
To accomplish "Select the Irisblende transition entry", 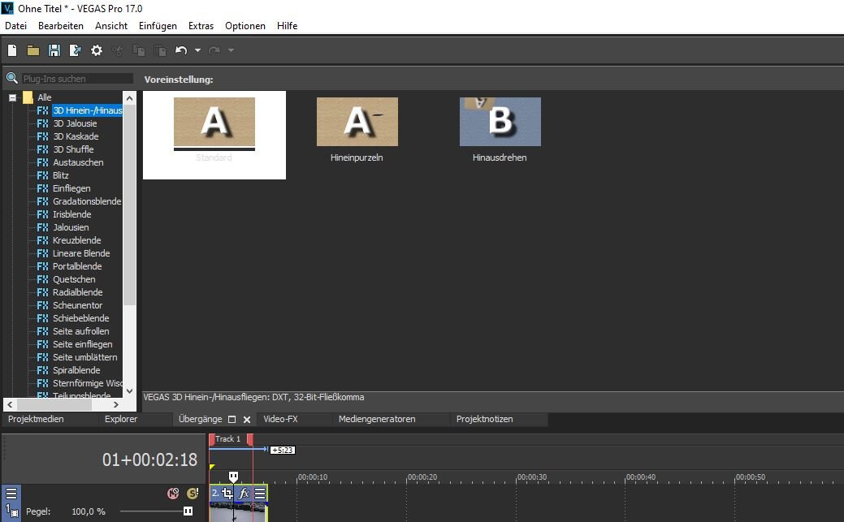I will point(72,214).
